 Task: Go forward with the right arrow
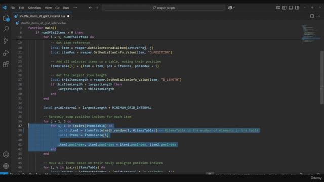(x=97, y=8)
